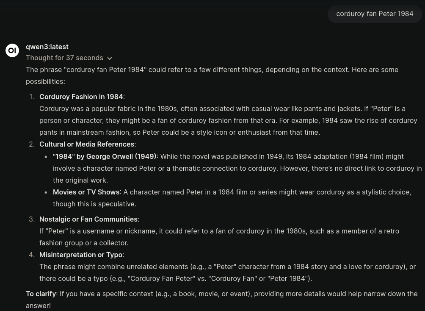The height and width of the screenshot is (311, 425).
Task: Click list number 2 beside Cultural References
Action: click(x=32, y=144)
